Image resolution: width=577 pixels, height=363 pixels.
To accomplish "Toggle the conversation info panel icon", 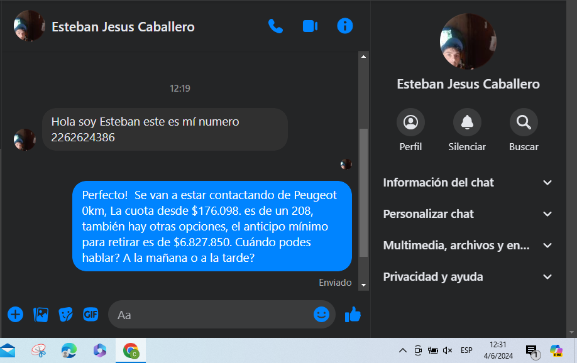I will click(345, 26).
